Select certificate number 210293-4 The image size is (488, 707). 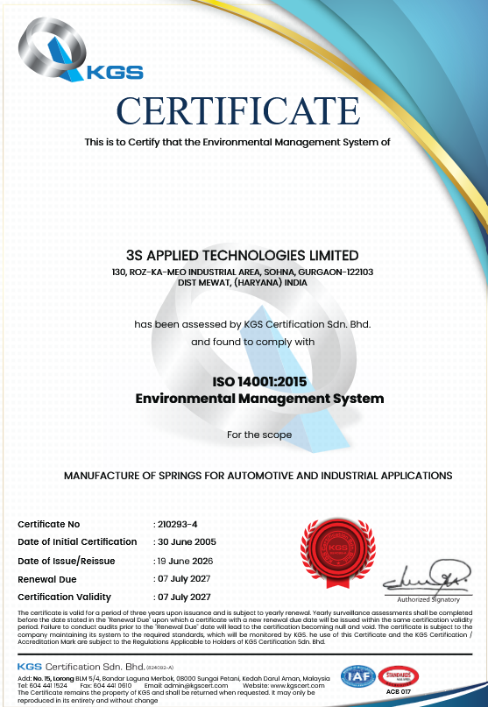point(178,525)
